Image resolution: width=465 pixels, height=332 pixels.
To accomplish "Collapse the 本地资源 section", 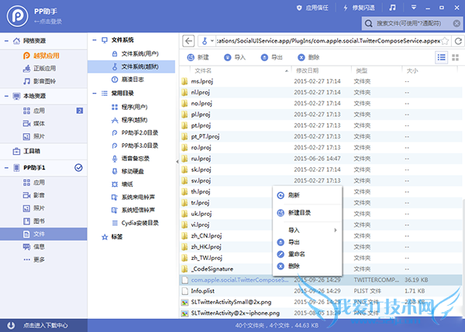I will tap(6, 96).
